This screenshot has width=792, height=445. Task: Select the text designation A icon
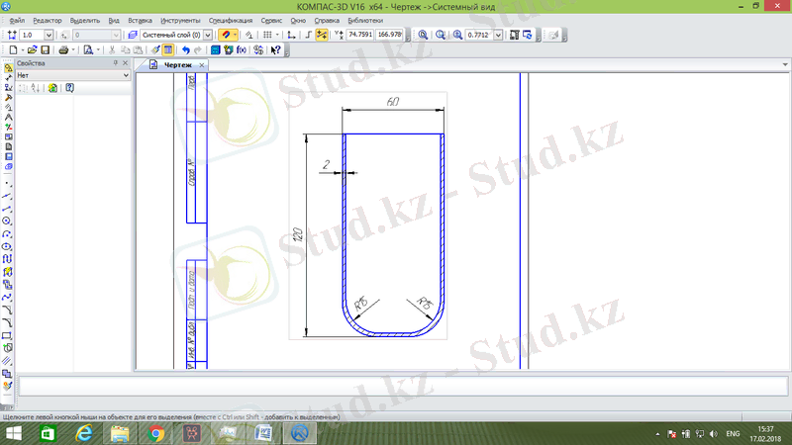(x=8, y=117)
